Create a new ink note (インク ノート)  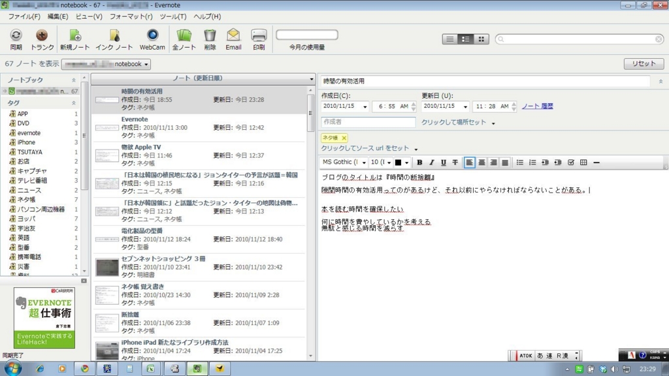point(114,39)
